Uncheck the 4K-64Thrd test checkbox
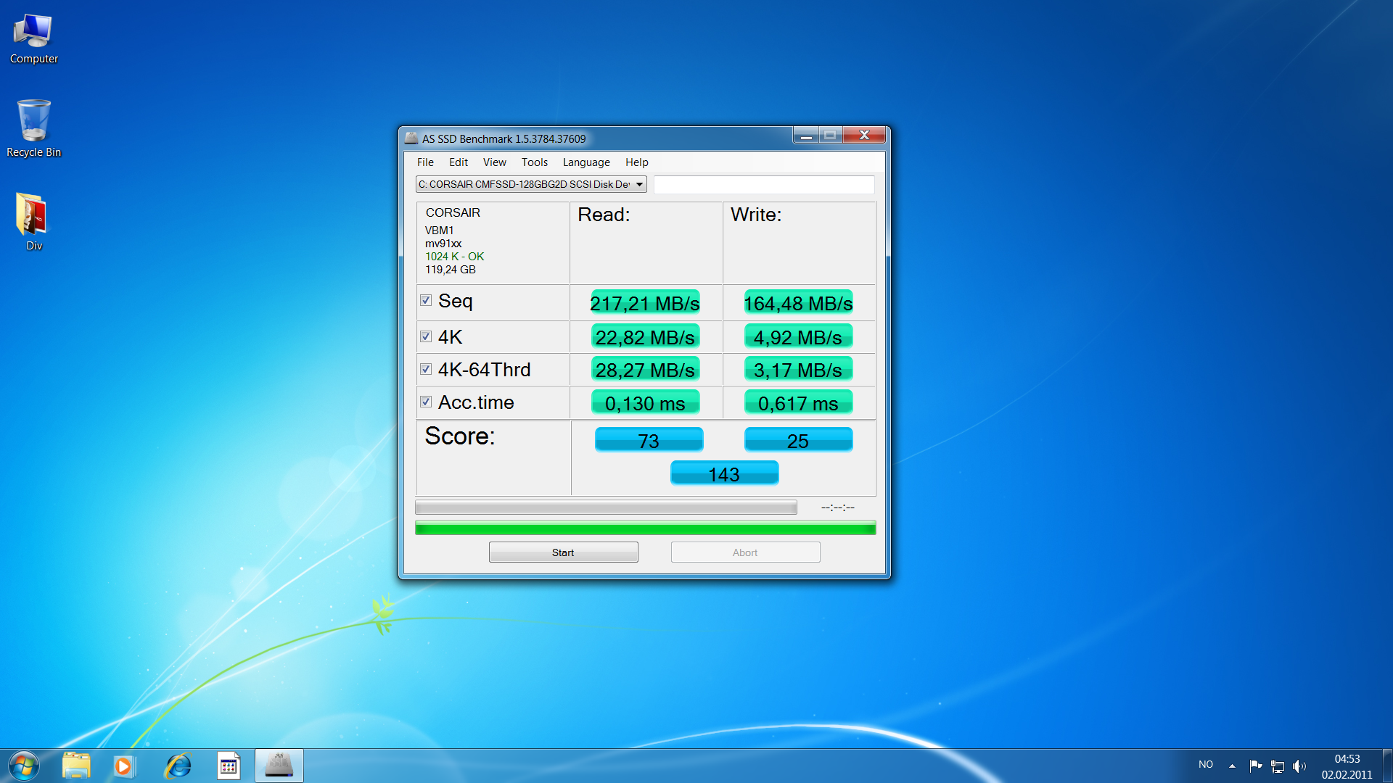1393x783 pixels. [x=426, y=369]
